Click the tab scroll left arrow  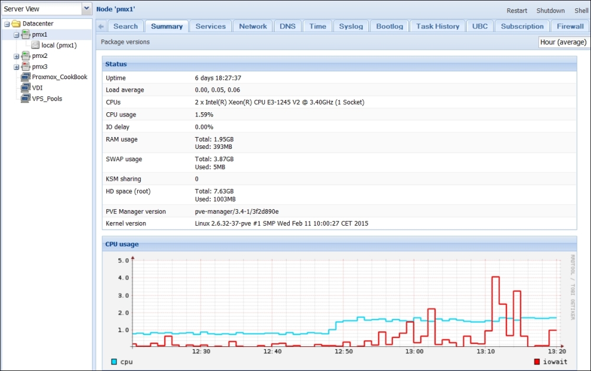click(x=100, y=27)
